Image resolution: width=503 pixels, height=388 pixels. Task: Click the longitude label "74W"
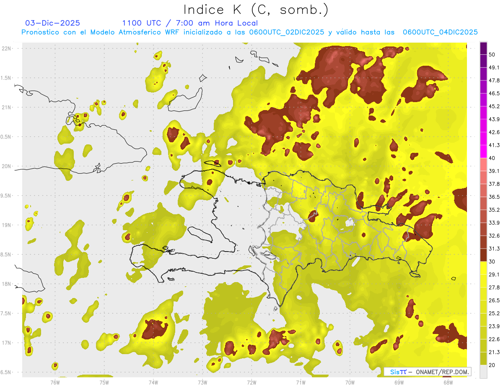(x=153, y=383)
